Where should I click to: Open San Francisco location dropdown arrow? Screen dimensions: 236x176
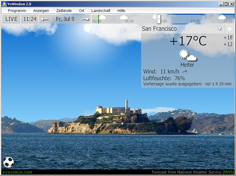[x=220, y=29]
